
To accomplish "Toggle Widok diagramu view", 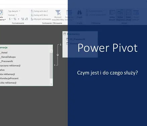I will [x=120, y=15].
